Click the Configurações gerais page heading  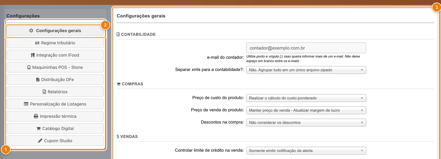point(141,16)
